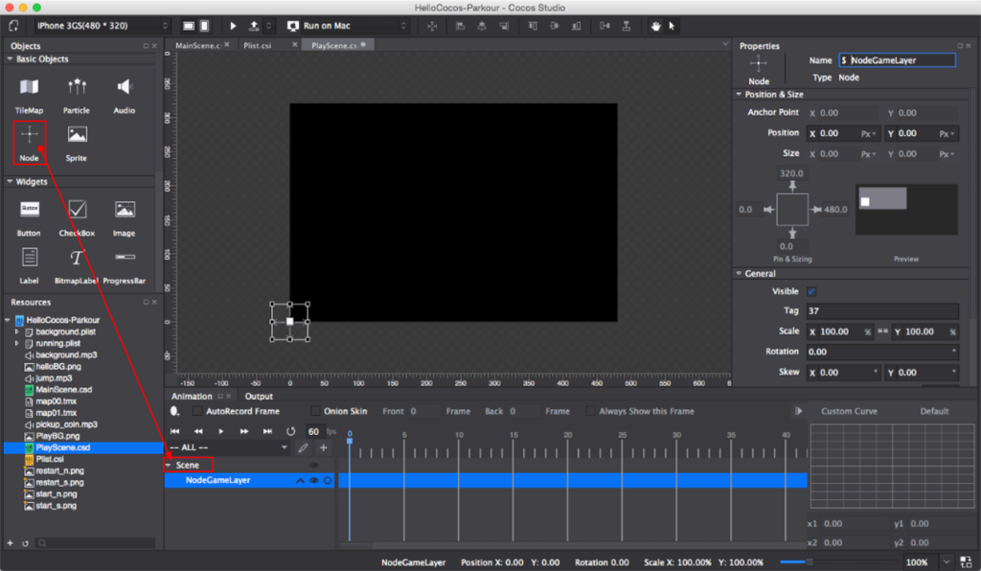The height and width of the screenshot is (571, 981).
Task: Pick the Node basic object
Action: click(x=29, y=143)
